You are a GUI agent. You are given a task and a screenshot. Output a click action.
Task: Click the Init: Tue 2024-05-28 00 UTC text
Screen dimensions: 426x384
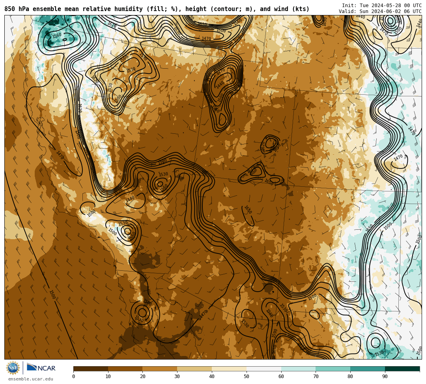click(382, 6)
